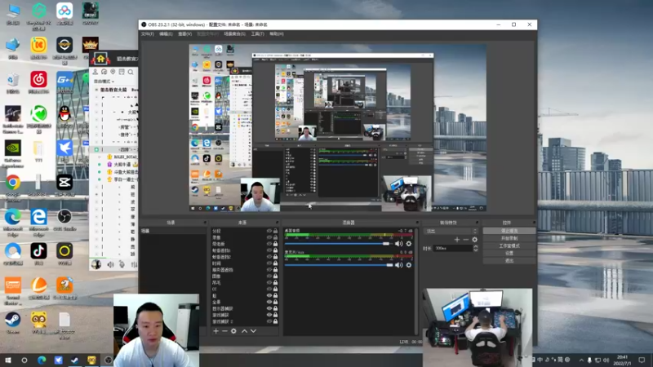The width and height of the screenshot is (653, 367).
Task: Open GeForce Experience desktop icon
Action: point(13,153)
